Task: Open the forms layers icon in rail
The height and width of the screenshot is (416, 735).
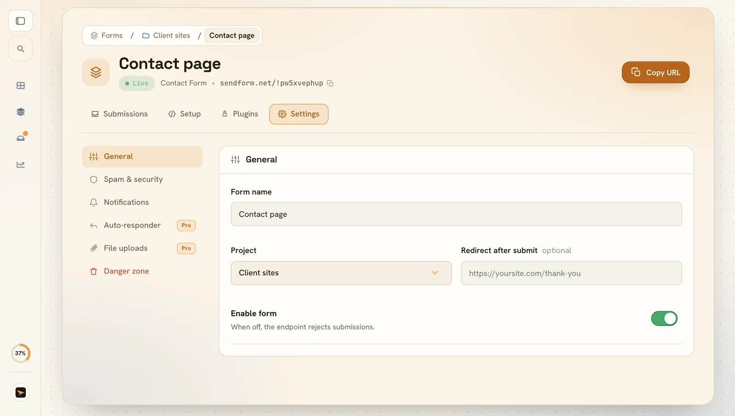Action: [x=21, y=112]
